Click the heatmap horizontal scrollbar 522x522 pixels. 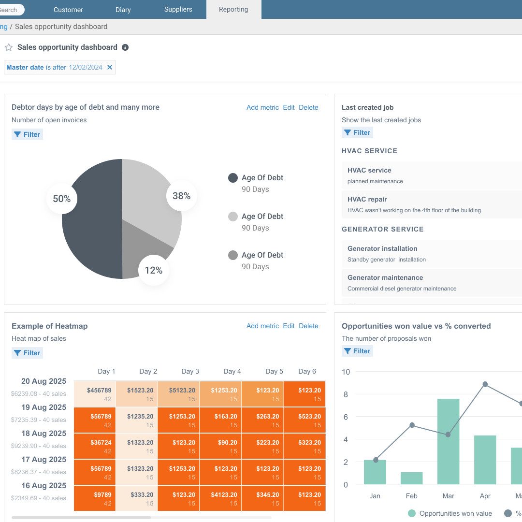[x=81, y=517]
